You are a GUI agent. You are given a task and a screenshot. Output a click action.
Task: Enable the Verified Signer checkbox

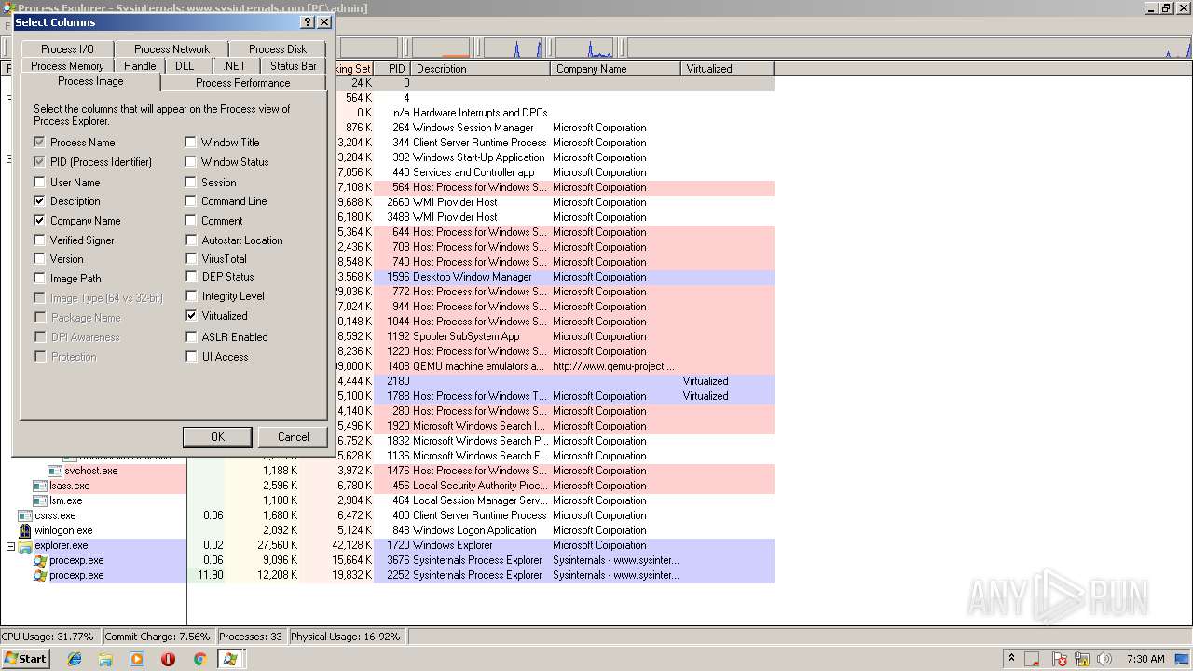coord(39,240)
